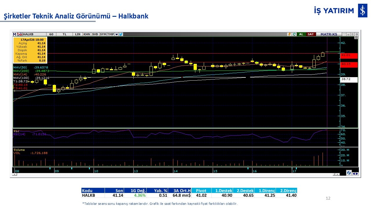The width and height of the screenshot is (371, 208).
Task: Select the TMP template item
Action: pos(110,34)
